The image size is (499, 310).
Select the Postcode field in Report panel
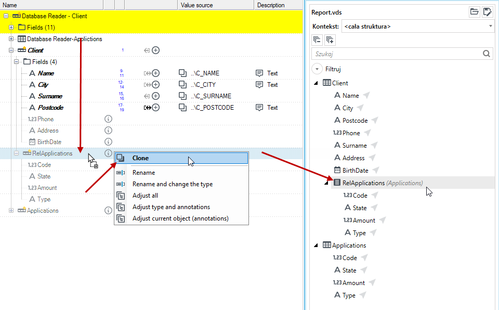pyautogui.click(x=355, y=121)
